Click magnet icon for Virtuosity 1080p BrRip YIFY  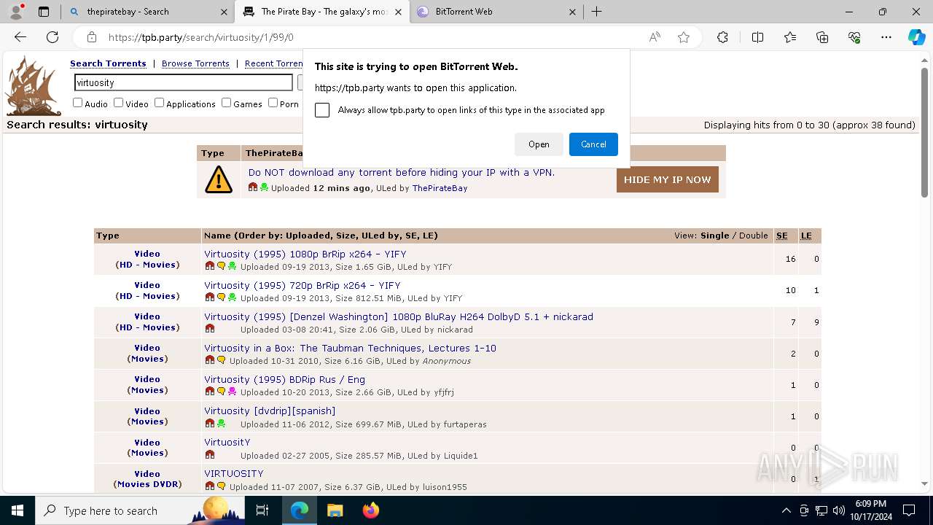point(210,266)
